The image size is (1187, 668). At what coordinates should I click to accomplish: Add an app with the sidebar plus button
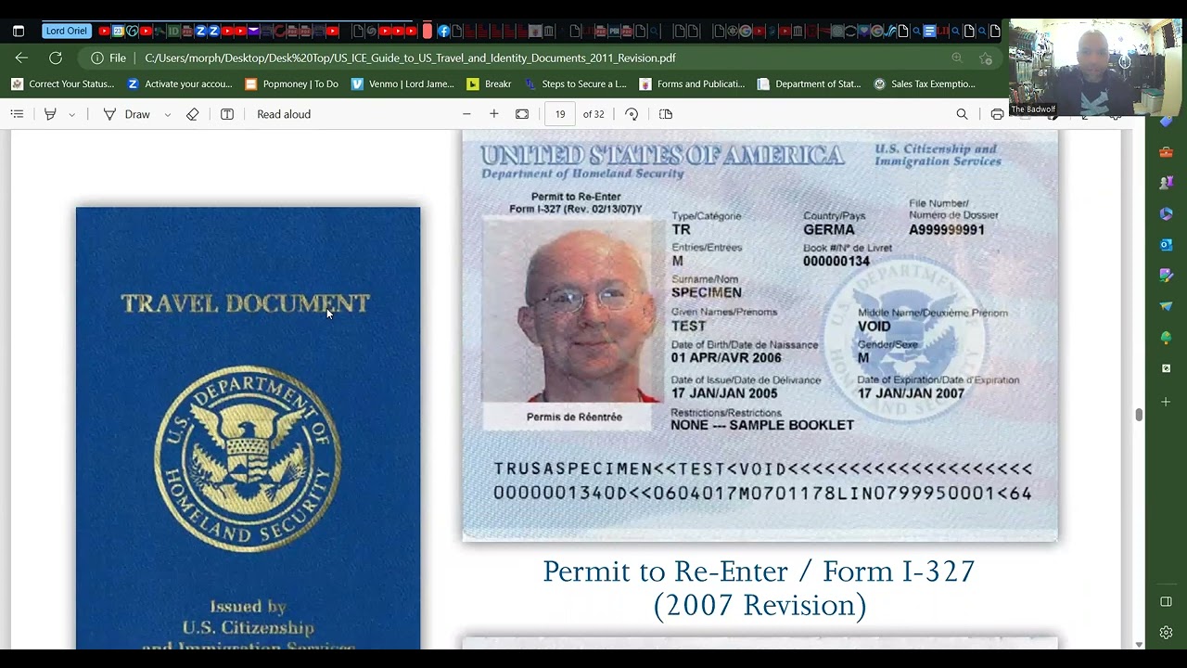[1166, 402]
